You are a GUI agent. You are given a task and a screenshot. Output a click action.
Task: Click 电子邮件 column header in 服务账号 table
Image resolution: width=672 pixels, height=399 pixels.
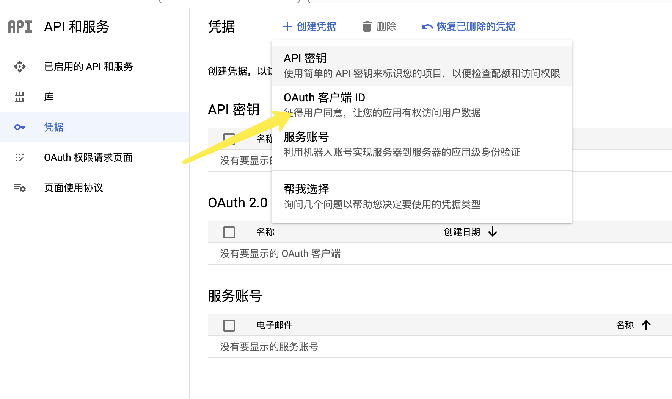(x=275, y=325)
